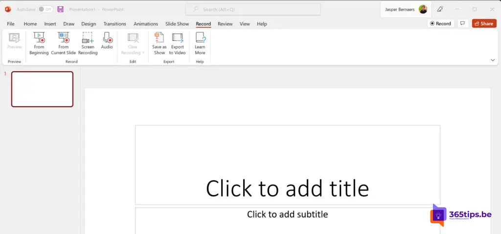This screenshot has height=234, width=501.
Task: Select the Record ribbon tab
Action: click(x=203, y=24)
